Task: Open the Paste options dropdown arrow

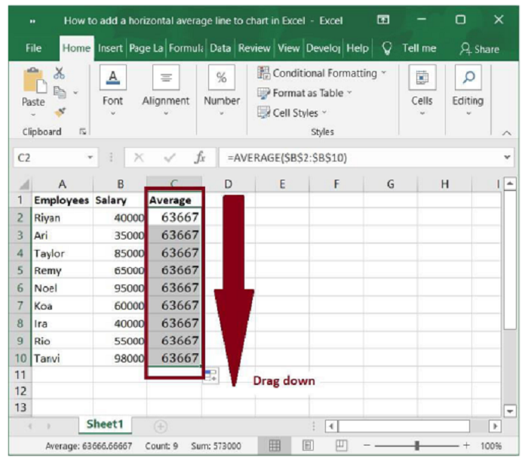Action: click(33, 115)
